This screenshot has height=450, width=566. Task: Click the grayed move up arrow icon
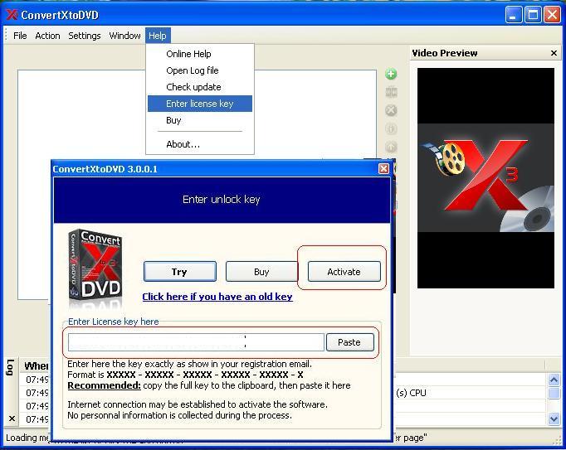point(391,147)
